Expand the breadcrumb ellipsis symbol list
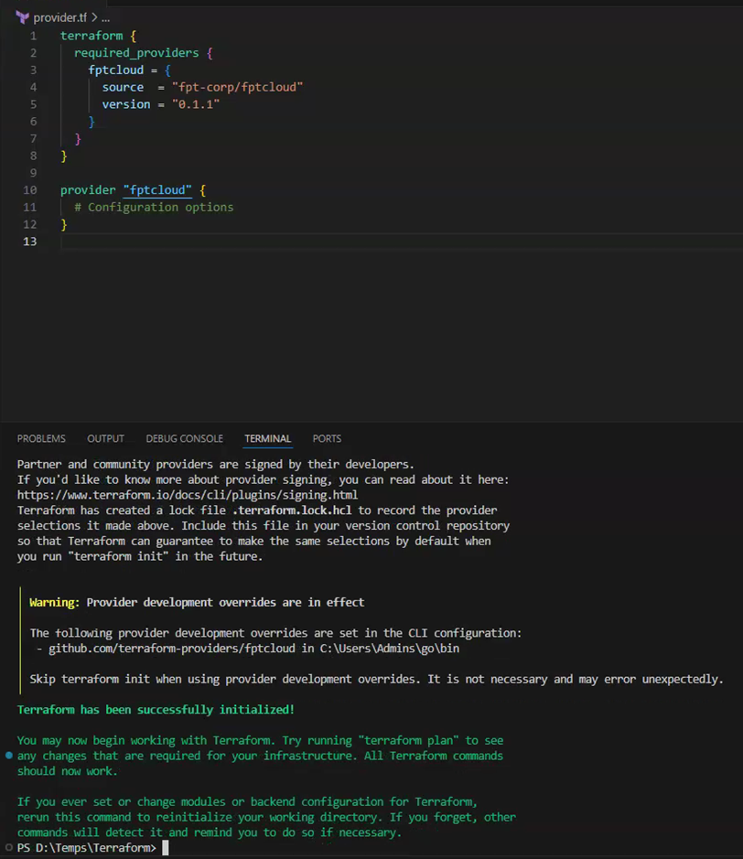Screen dimensions: 743x859 point(105,17)
